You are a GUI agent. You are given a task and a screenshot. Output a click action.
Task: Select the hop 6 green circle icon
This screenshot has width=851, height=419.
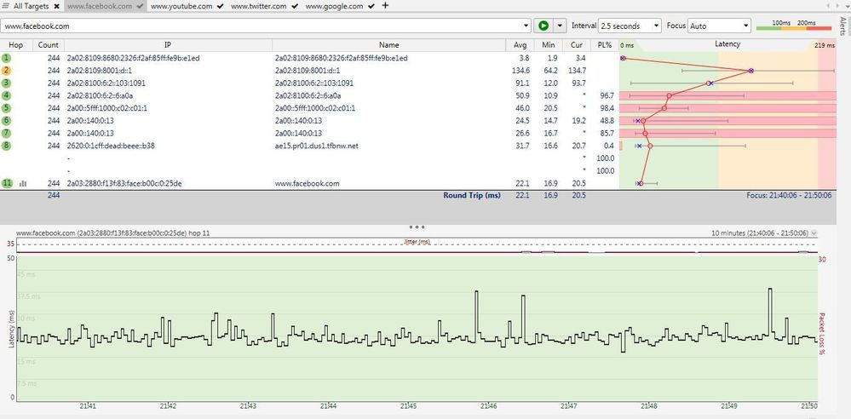(x=7, y=120)
